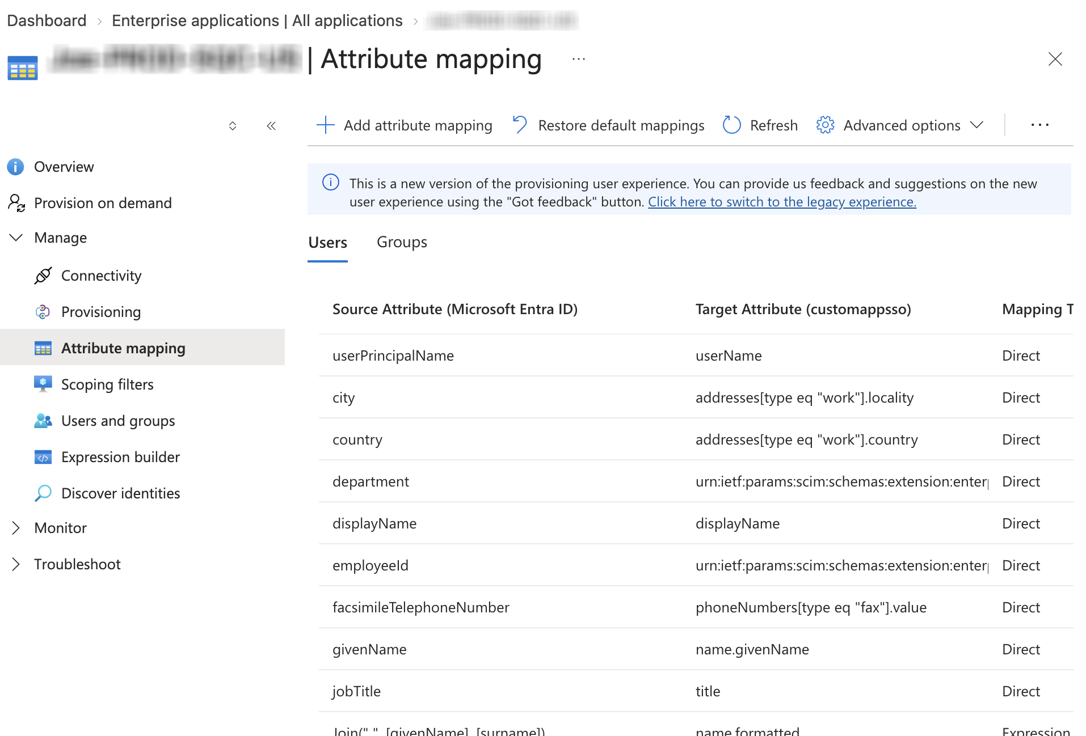
Task: Click link to switch to legacy experience
Action: [x=782, y=202]
